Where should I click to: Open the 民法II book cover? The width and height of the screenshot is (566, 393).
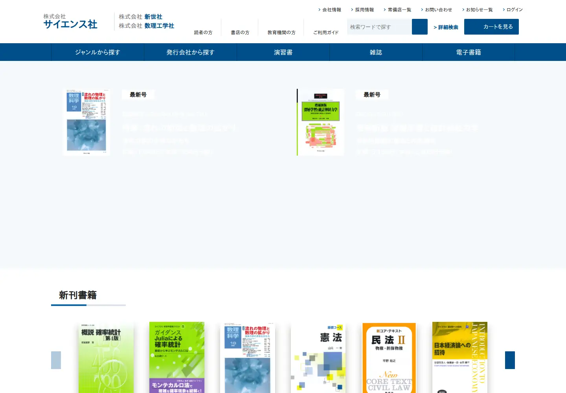[x=389, y=358]
